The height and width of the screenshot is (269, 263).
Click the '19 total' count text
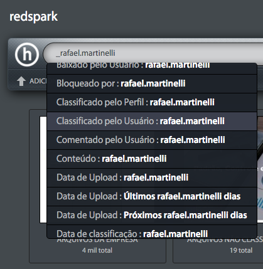coord(241,250)
